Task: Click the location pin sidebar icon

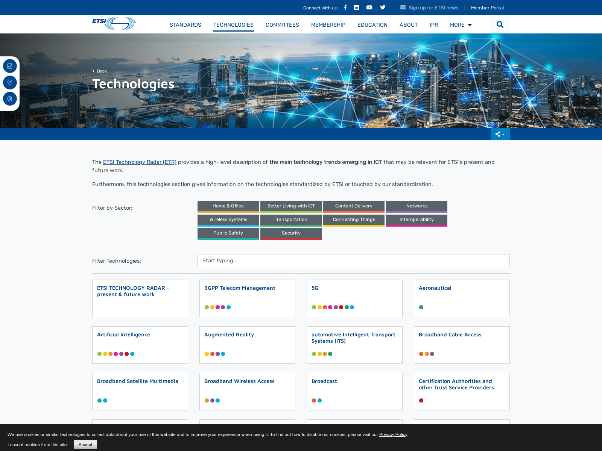Action: pos(10,82)
